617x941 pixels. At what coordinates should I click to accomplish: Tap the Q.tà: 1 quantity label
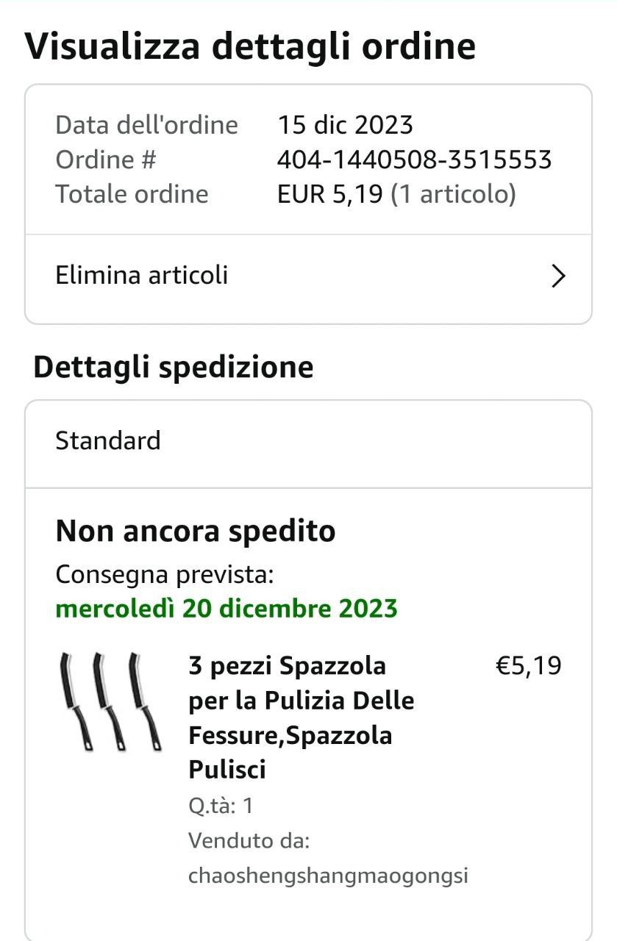click(221, 806)
